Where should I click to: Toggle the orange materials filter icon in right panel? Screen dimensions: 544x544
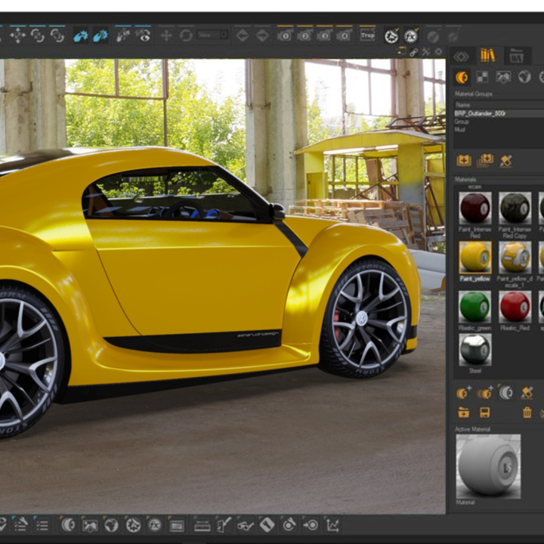[461, 77]
